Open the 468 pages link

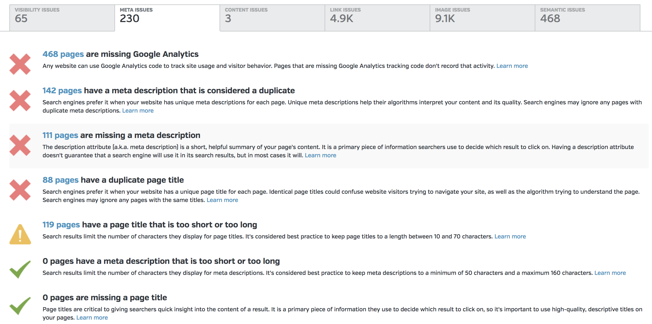click(63, 54)
